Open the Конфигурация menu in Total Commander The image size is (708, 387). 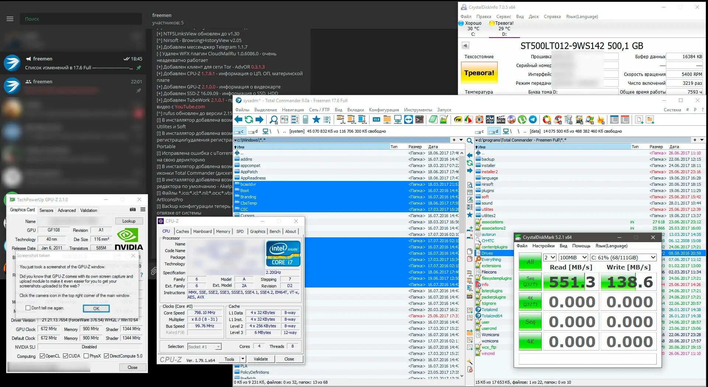[384, 110]
